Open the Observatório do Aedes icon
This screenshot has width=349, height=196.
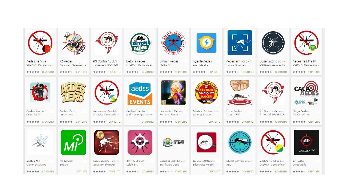point(273,43)
